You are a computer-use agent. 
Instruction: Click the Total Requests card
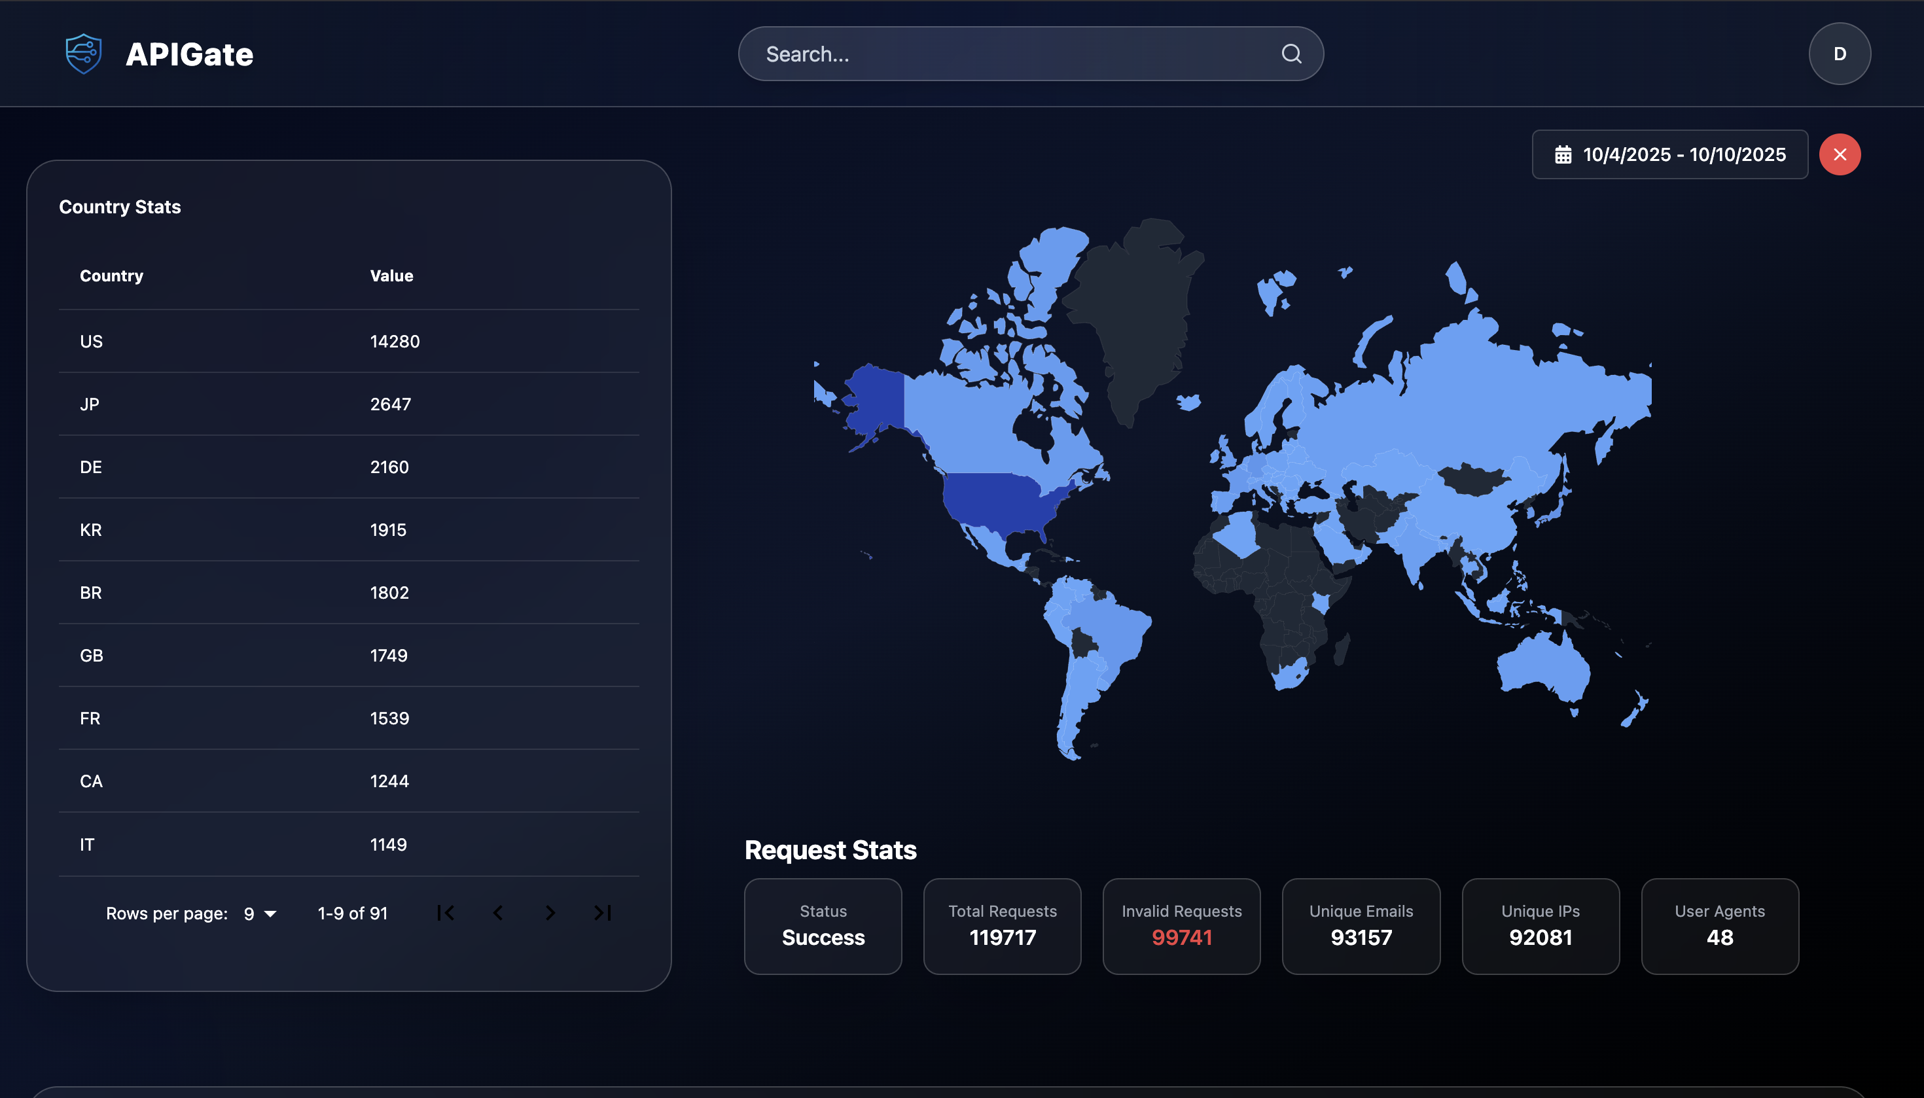[x=1003, y=926]
